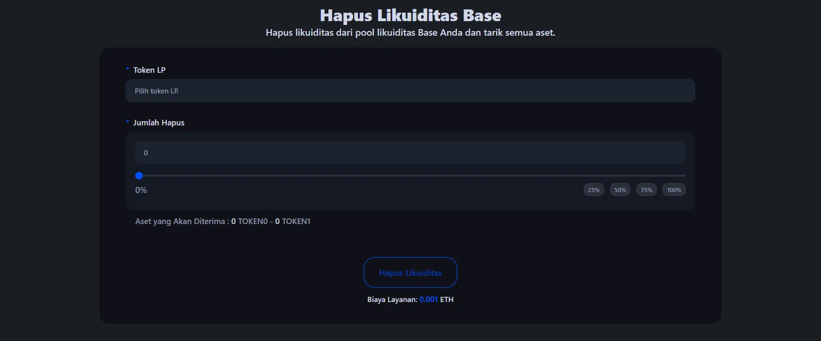Click the subtitle text below the heading
The height and width of the screenshot is (341, 821).
pyautogui.click(x=410, y=33)
